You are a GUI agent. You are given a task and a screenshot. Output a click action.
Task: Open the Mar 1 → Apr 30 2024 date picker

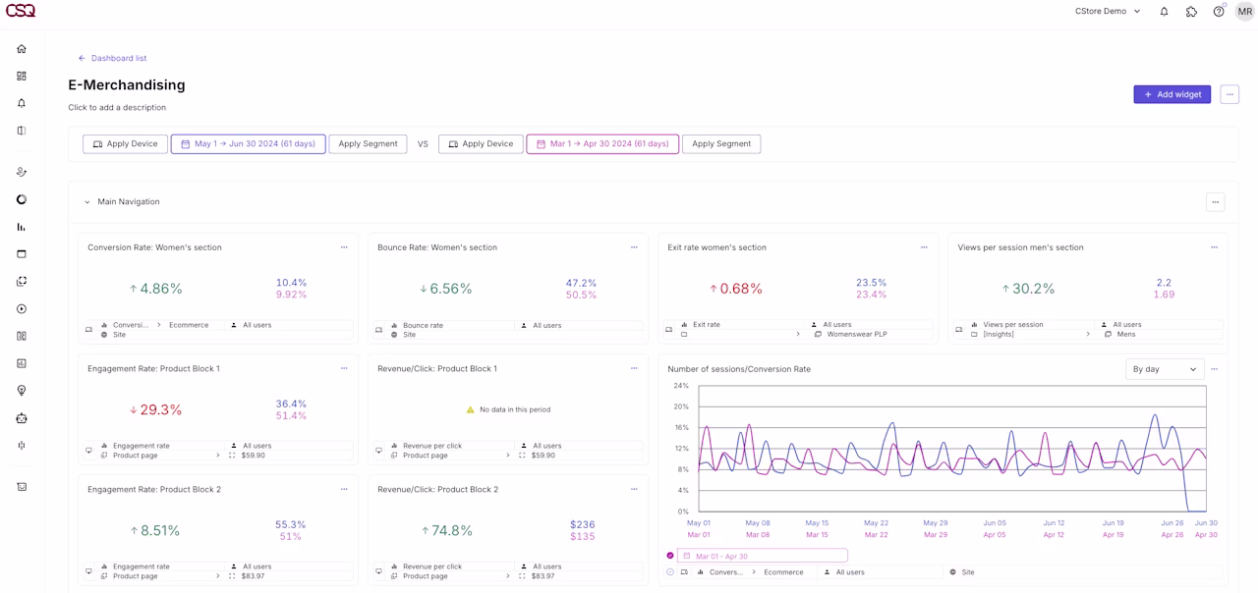pyautogui.click(x=602, y=144)
